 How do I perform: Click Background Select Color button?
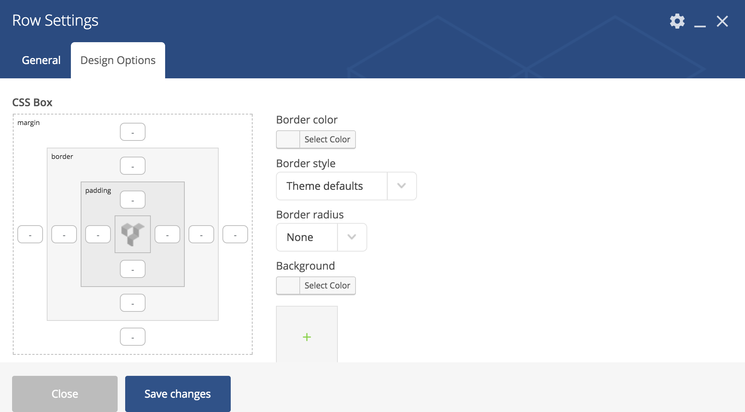pyautogui.click(x=327, y=285)
